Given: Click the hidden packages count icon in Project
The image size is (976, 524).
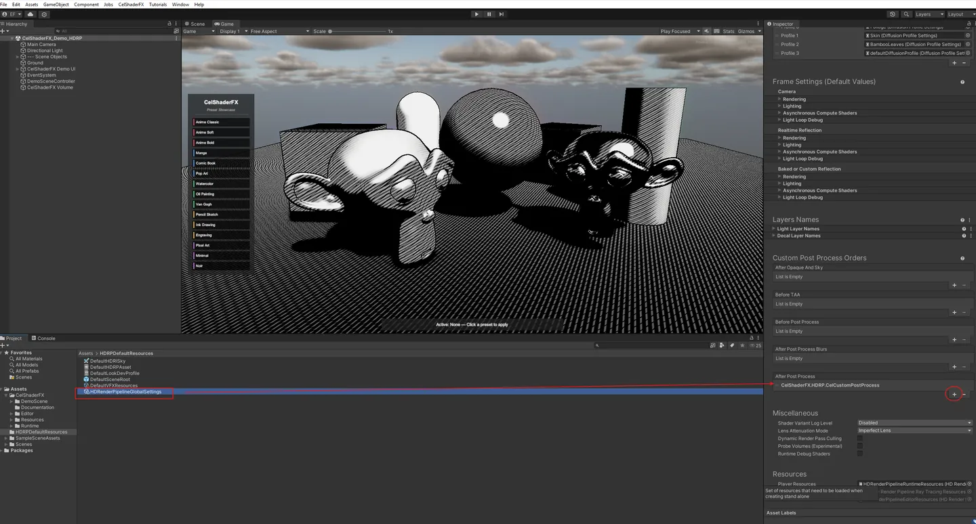Looking at the screenshot, I should pyautogui.click(x=756, y=345).
